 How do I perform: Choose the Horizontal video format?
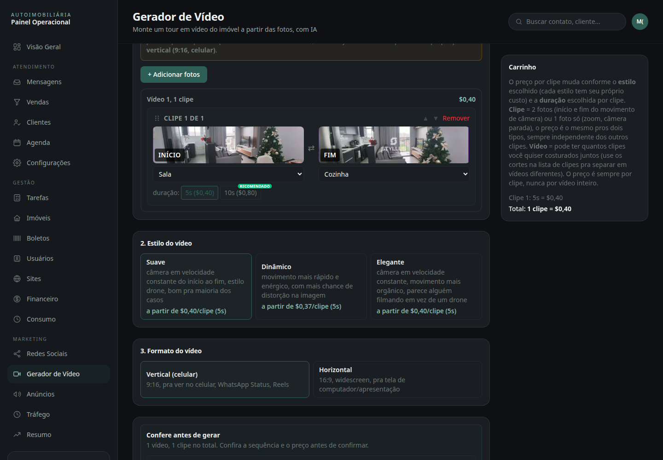click(x=397, y=379)
